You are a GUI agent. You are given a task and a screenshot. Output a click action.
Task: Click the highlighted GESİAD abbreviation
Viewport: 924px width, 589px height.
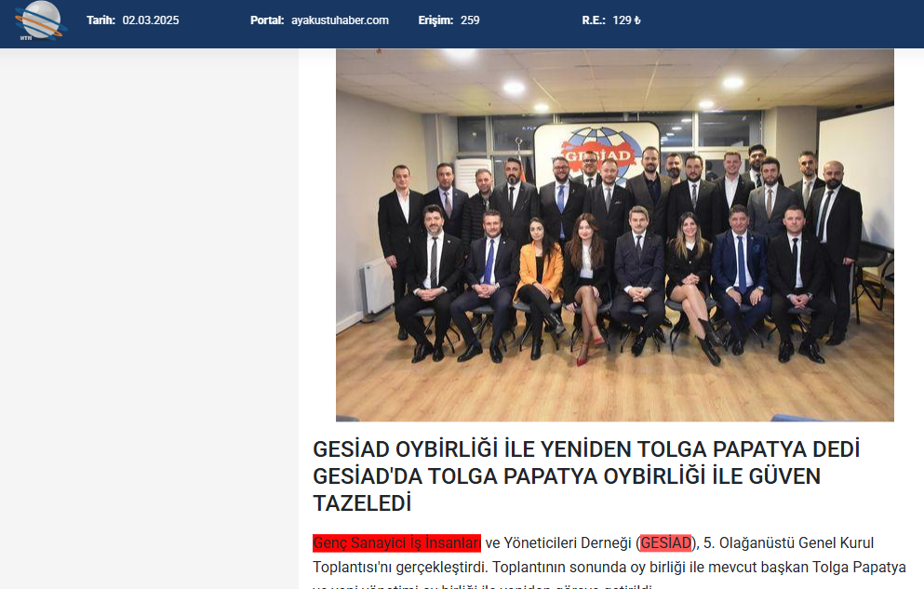(666, 543)
